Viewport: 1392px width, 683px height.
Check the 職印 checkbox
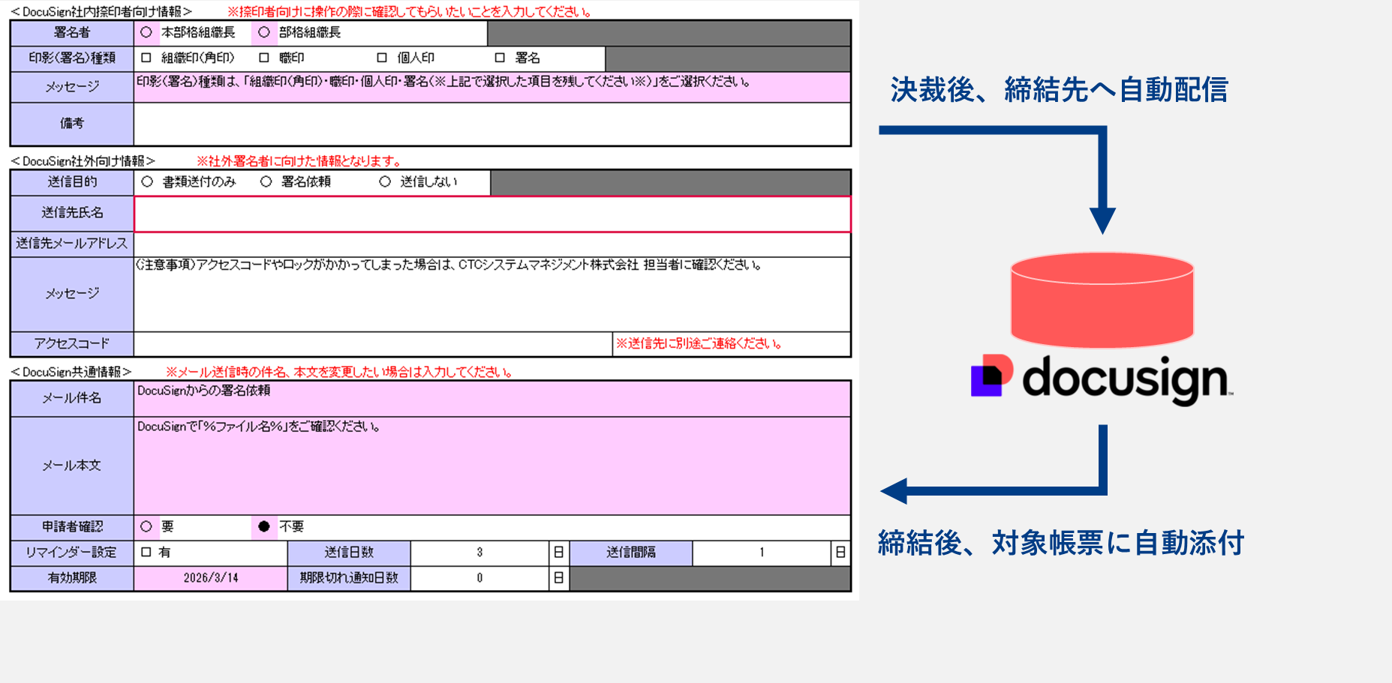[x=264, y=58]
